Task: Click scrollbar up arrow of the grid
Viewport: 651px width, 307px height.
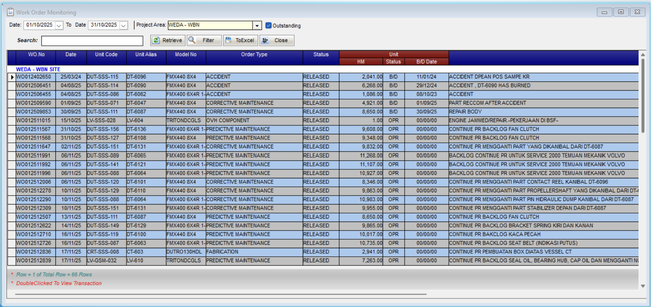Action: pyautogui.click(x=643, y=55)
